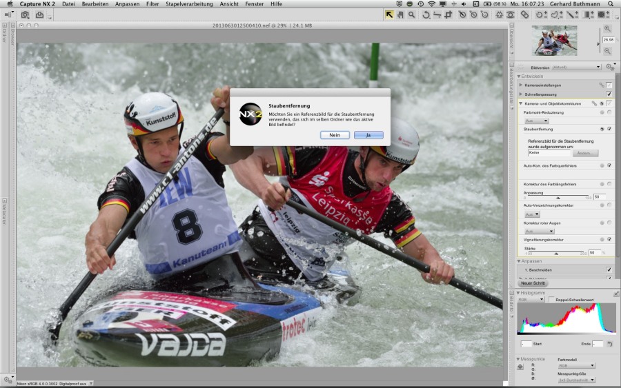Select the direct selection arrow tool
The height and width of the screenshot is (388, 621).
coord(389,15)
